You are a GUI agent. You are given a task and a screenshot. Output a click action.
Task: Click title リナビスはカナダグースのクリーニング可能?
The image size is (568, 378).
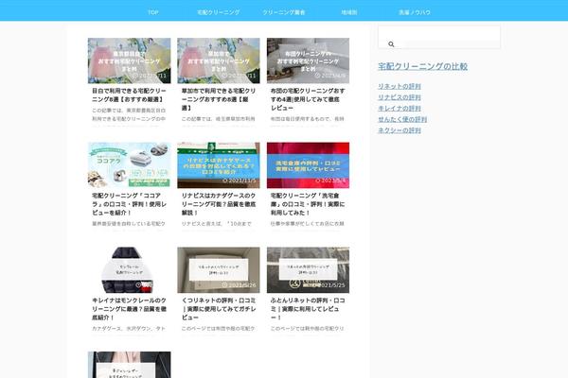pos(219,204)
